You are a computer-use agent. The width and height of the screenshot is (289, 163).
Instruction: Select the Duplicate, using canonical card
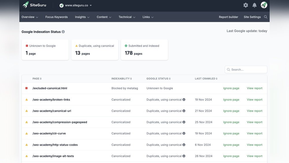(x=95, y=50)
